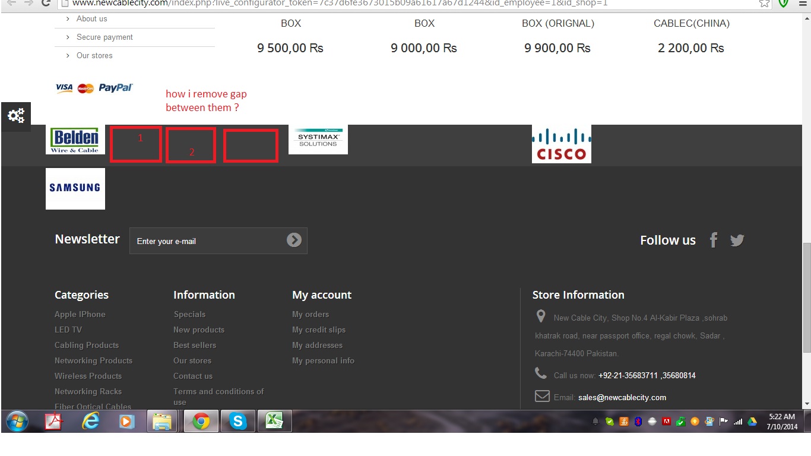
Task: Click the My account footer heading
Action: [x=322, y=295]
